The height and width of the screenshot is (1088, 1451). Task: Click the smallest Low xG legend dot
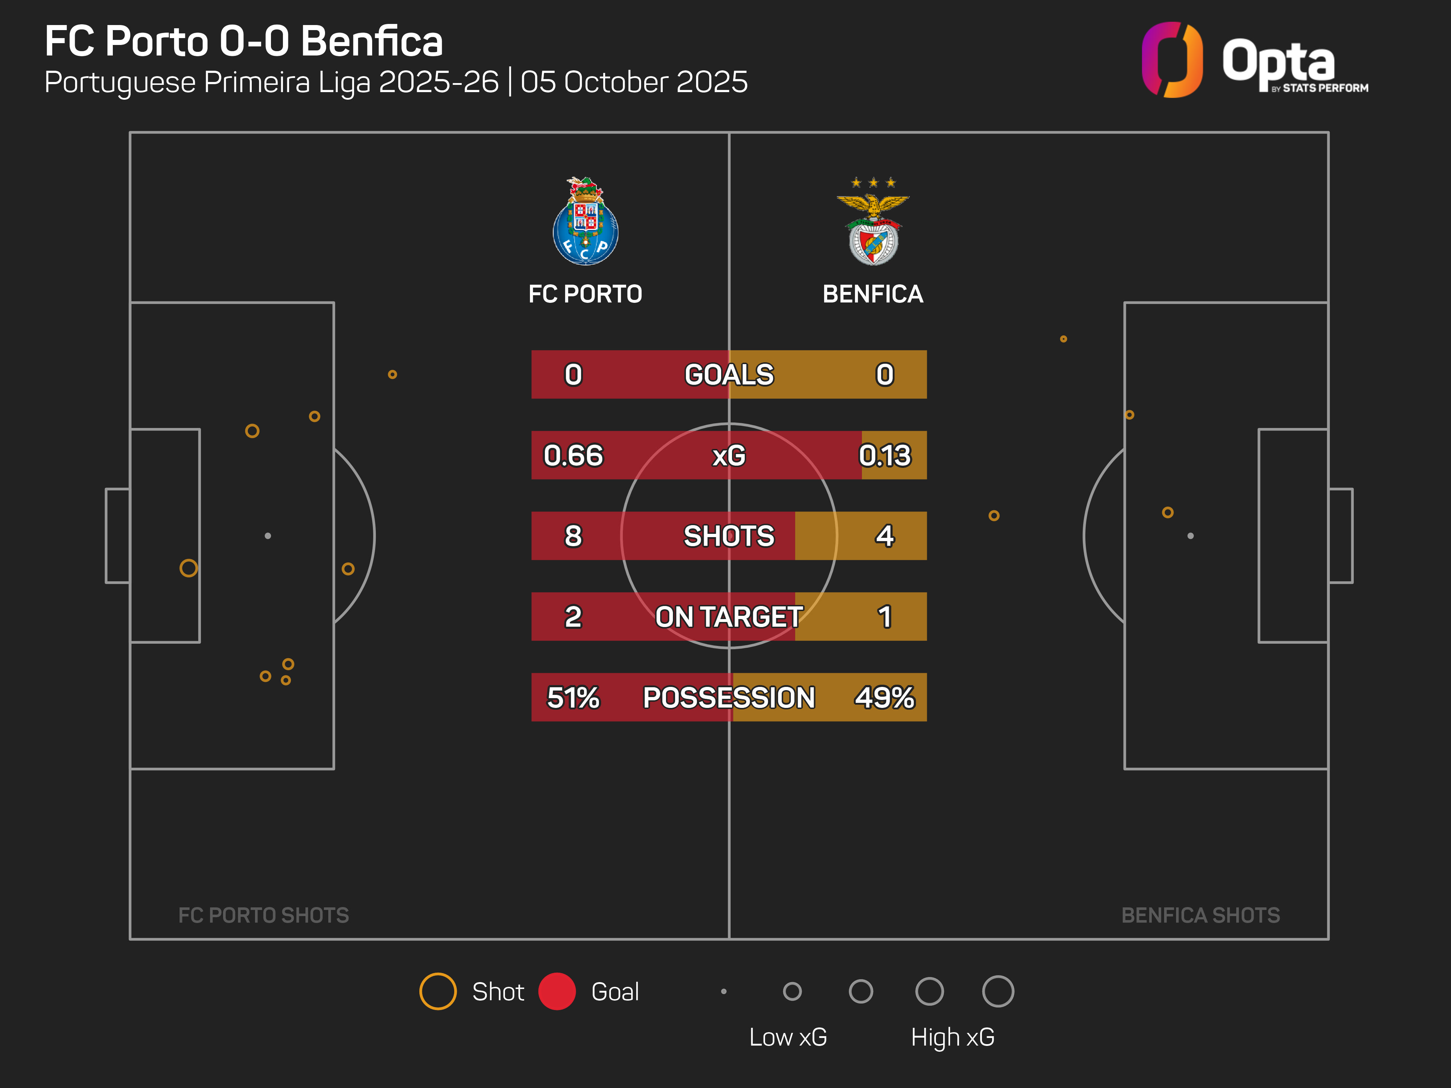[724, 991]
